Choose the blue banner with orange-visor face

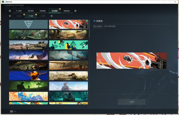pyautogui.click(x=28, y=76)
